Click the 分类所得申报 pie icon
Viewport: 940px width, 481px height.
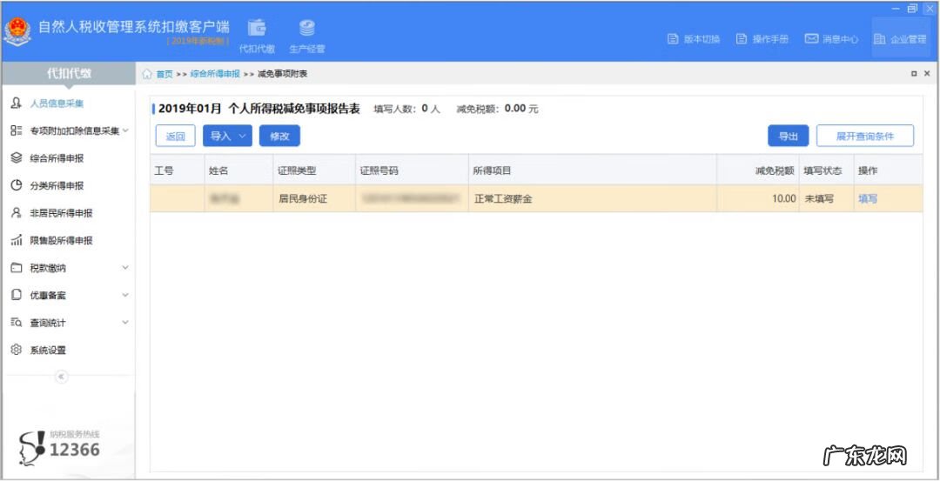tap(17, 185)
